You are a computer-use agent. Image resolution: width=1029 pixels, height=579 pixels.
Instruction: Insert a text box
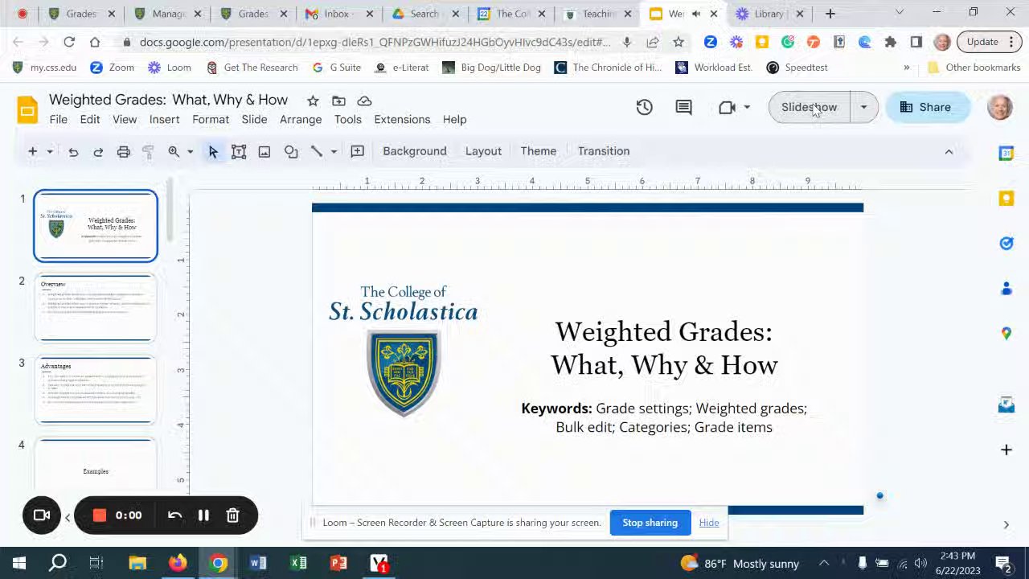pos(239,151)
